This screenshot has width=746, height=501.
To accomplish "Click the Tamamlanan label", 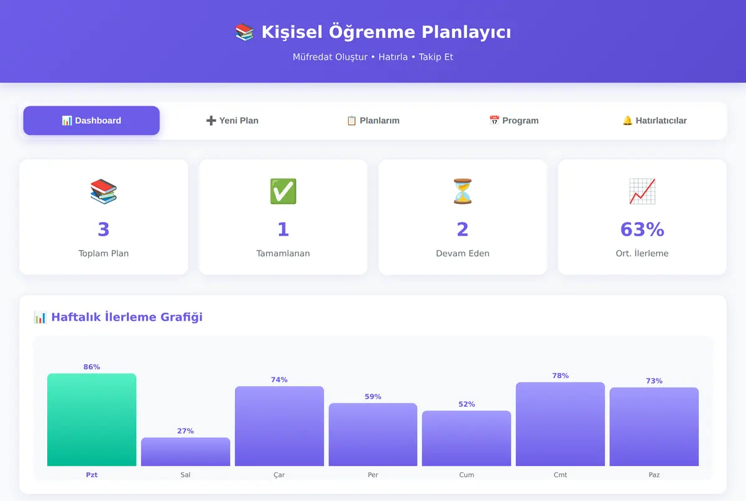I will 283,254.
